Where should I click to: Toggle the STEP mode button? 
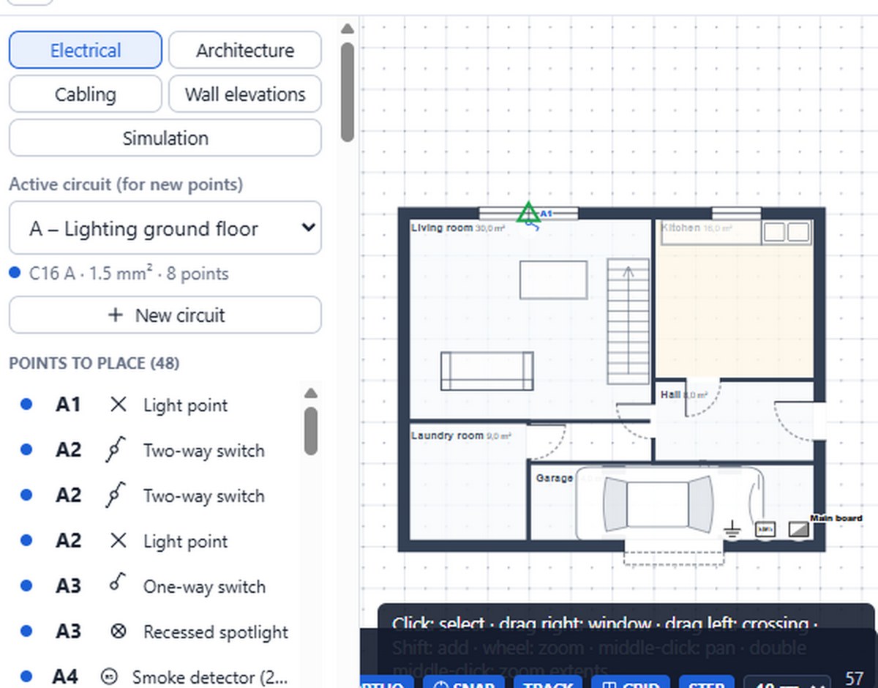705,682
